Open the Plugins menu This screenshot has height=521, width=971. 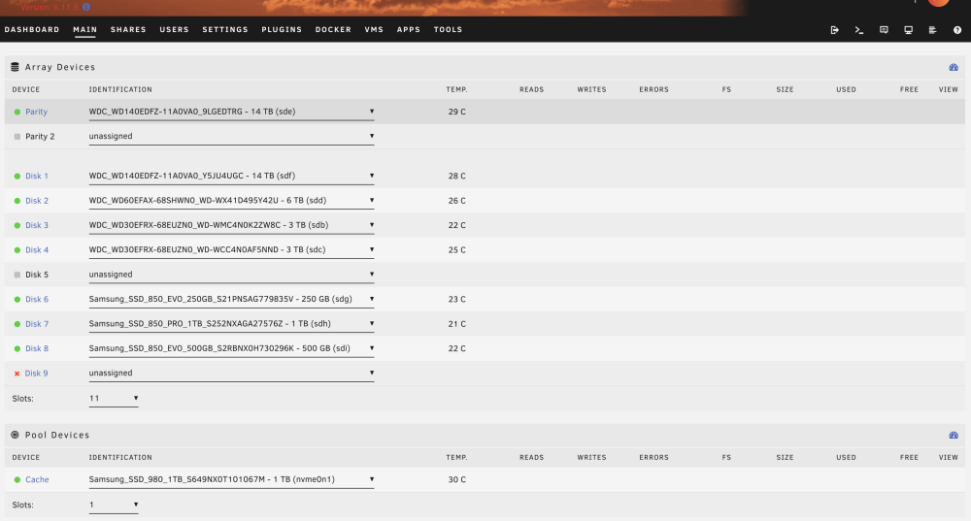coord(282,30)
